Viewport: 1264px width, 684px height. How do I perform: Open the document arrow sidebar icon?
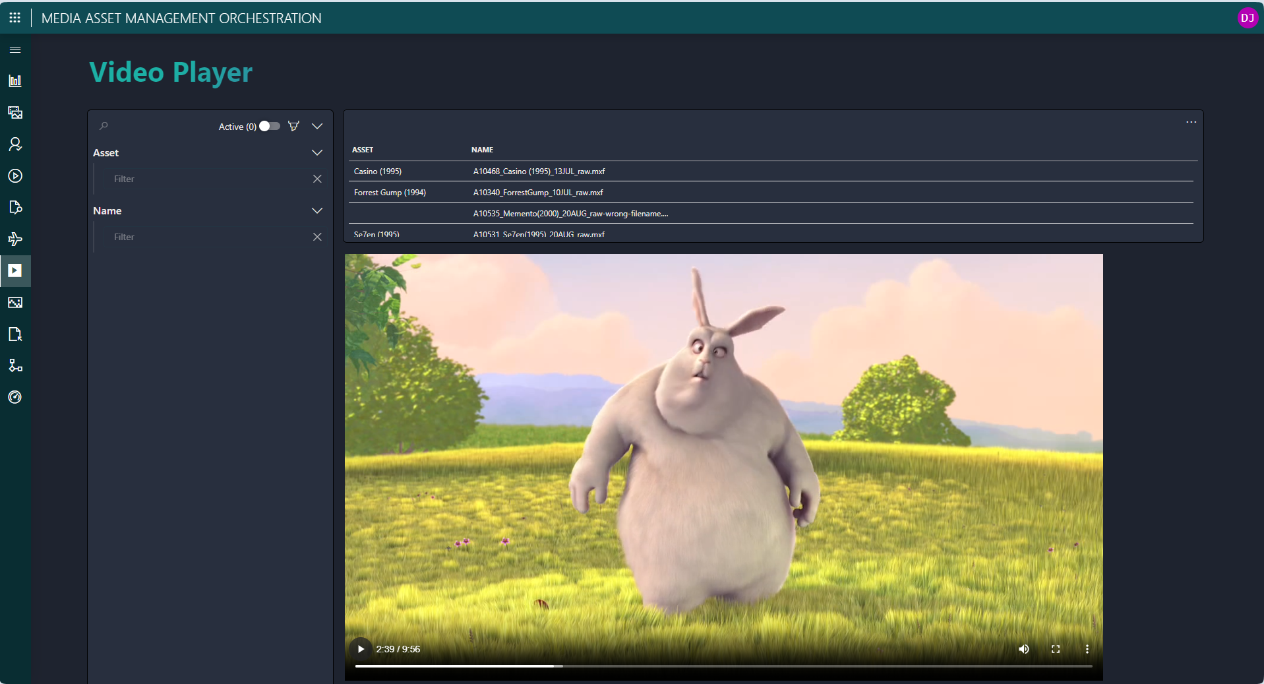15,334
